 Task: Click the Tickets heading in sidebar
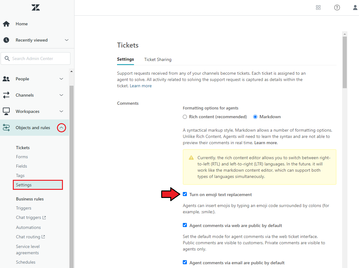[23, 148]
